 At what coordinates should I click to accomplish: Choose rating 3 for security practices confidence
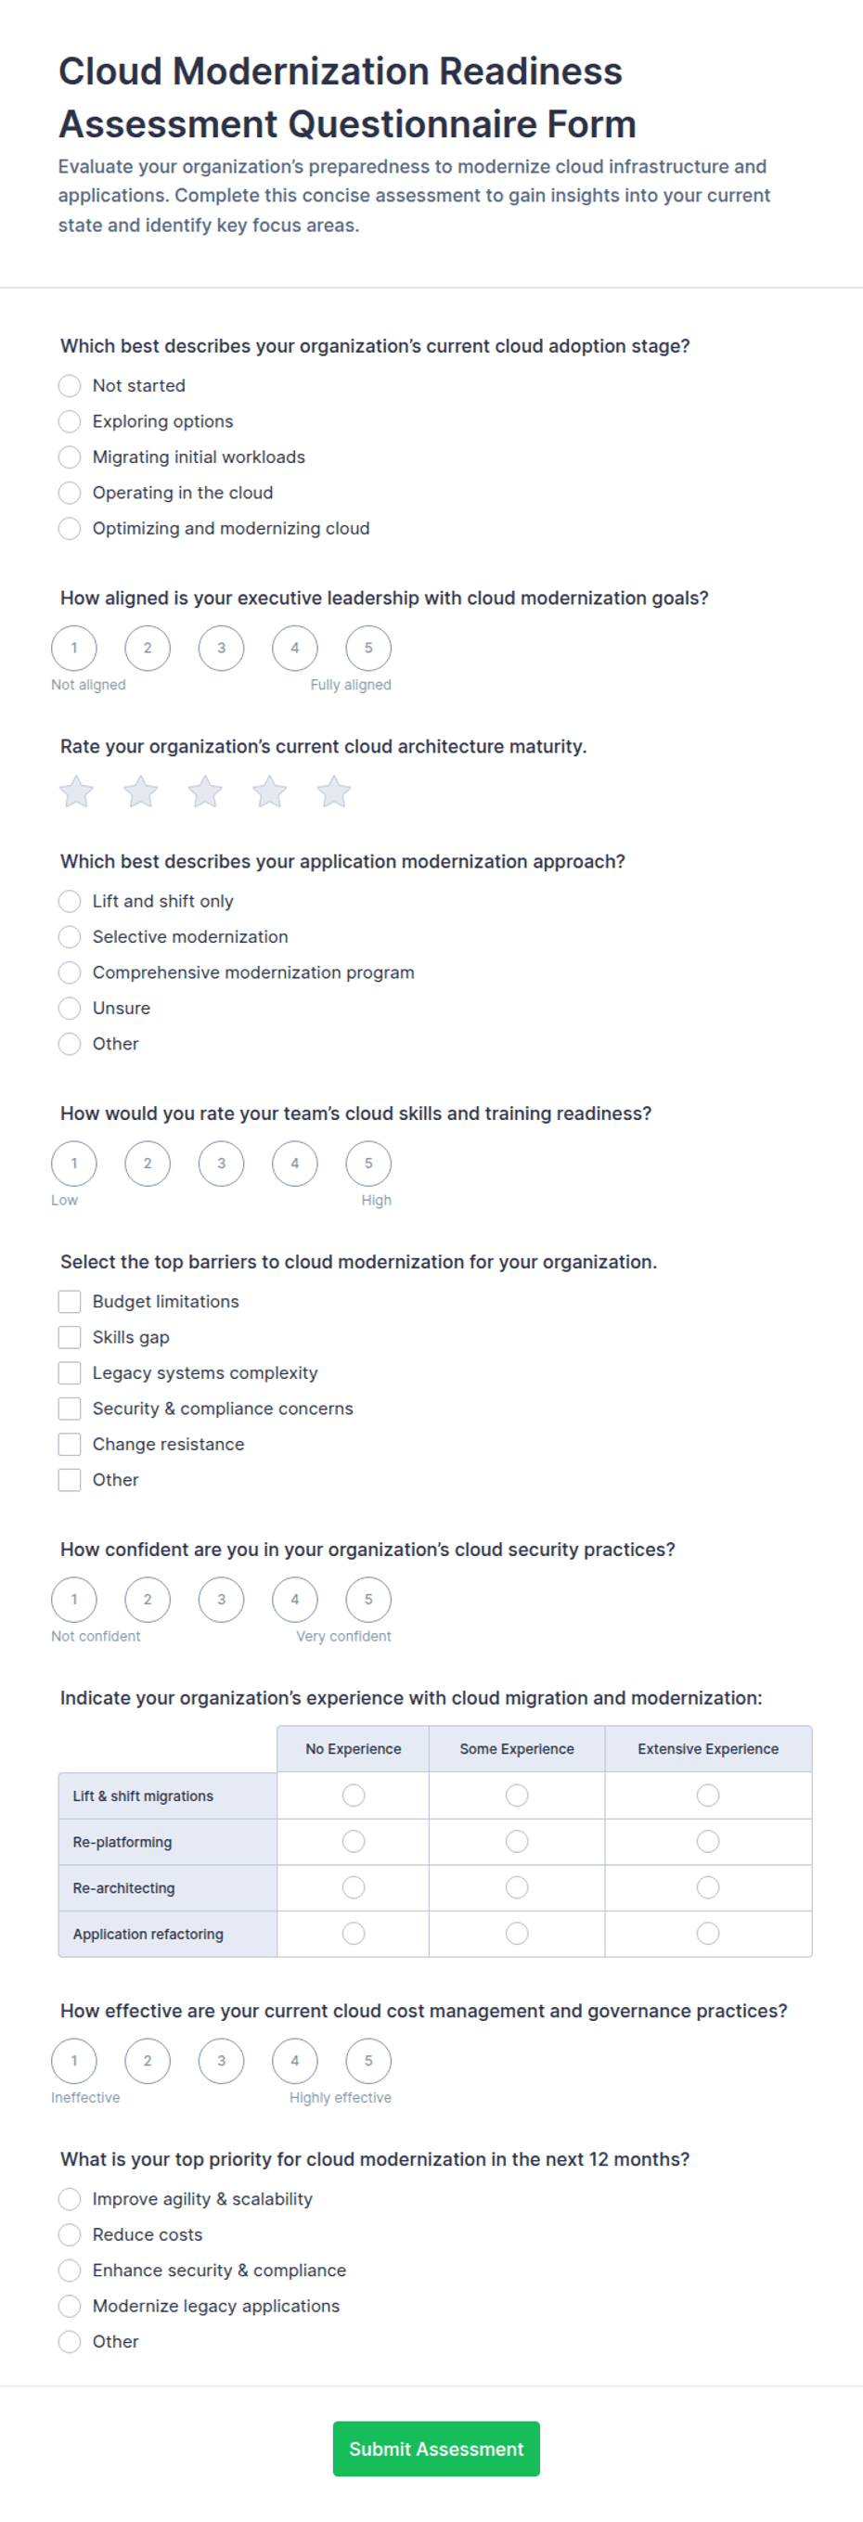pyautogui.click(x=222, y=1599)
